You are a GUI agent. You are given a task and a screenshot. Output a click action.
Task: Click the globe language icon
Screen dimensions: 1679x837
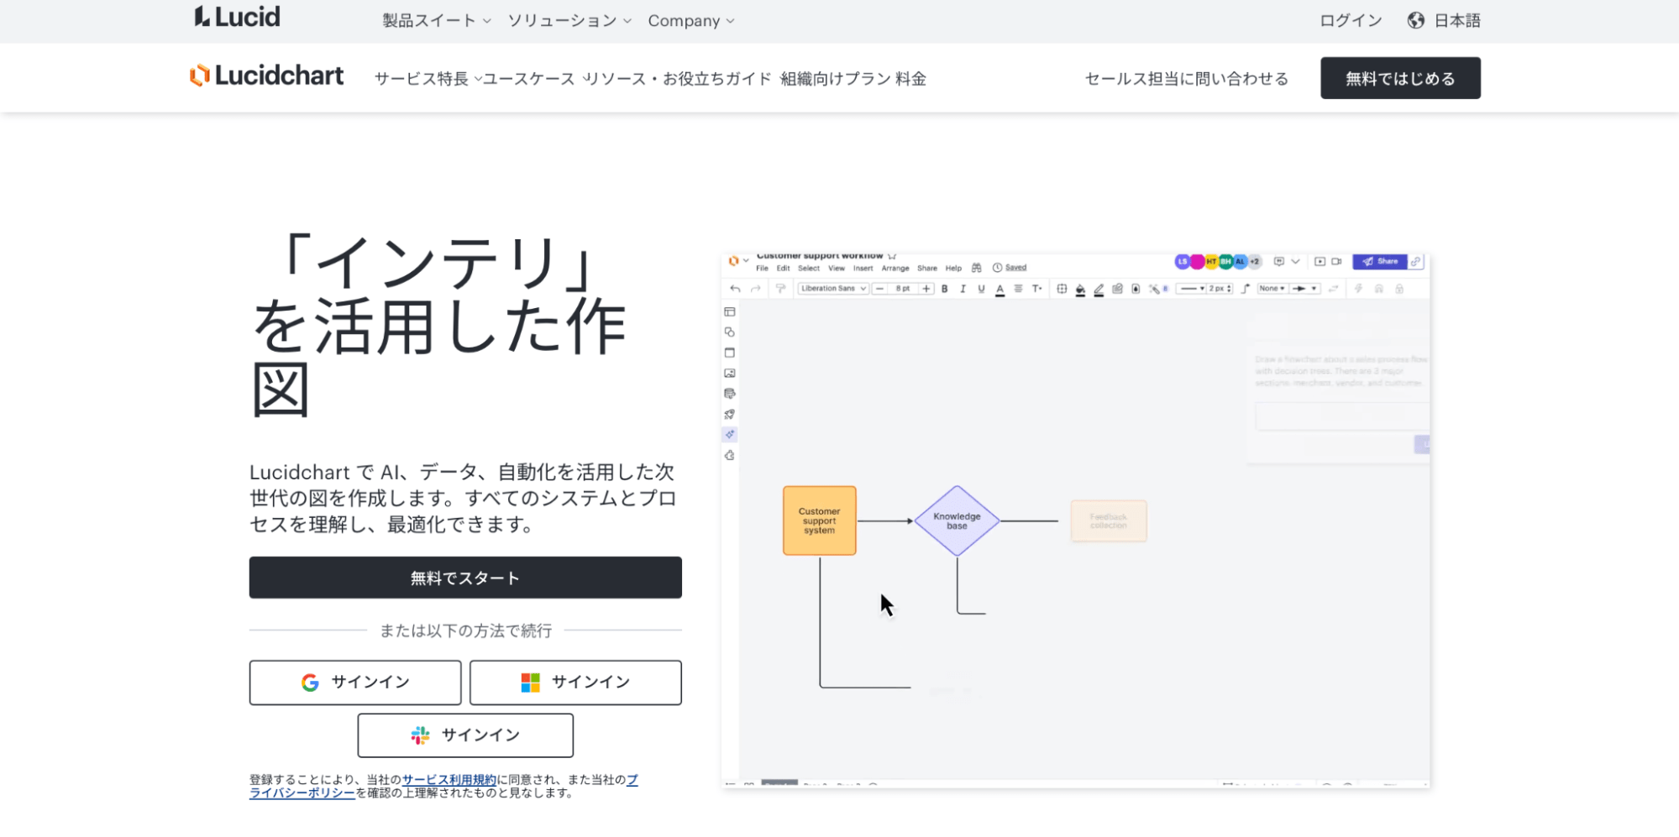click(x=1416, y=20)
